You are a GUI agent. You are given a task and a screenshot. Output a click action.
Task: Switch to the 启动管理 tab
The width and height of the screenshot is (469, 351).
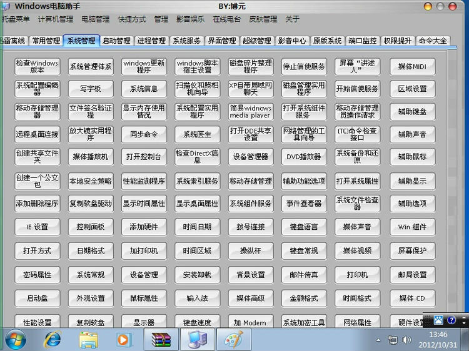pos(116,41)
